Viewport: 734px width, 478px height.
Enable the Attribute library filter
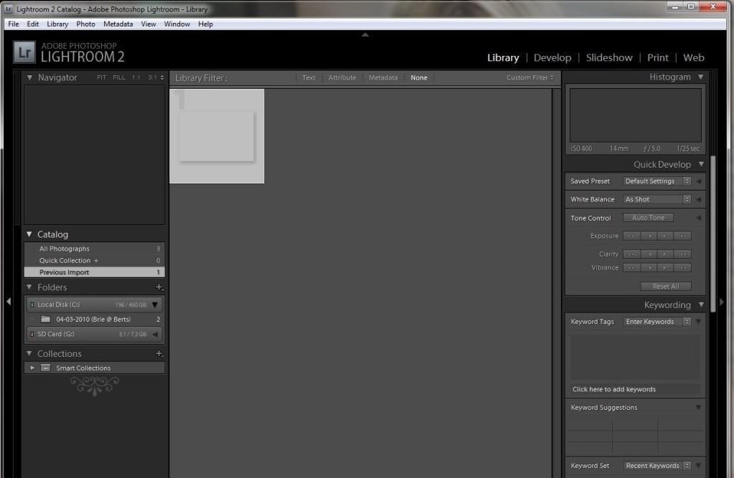pos(342,77)
